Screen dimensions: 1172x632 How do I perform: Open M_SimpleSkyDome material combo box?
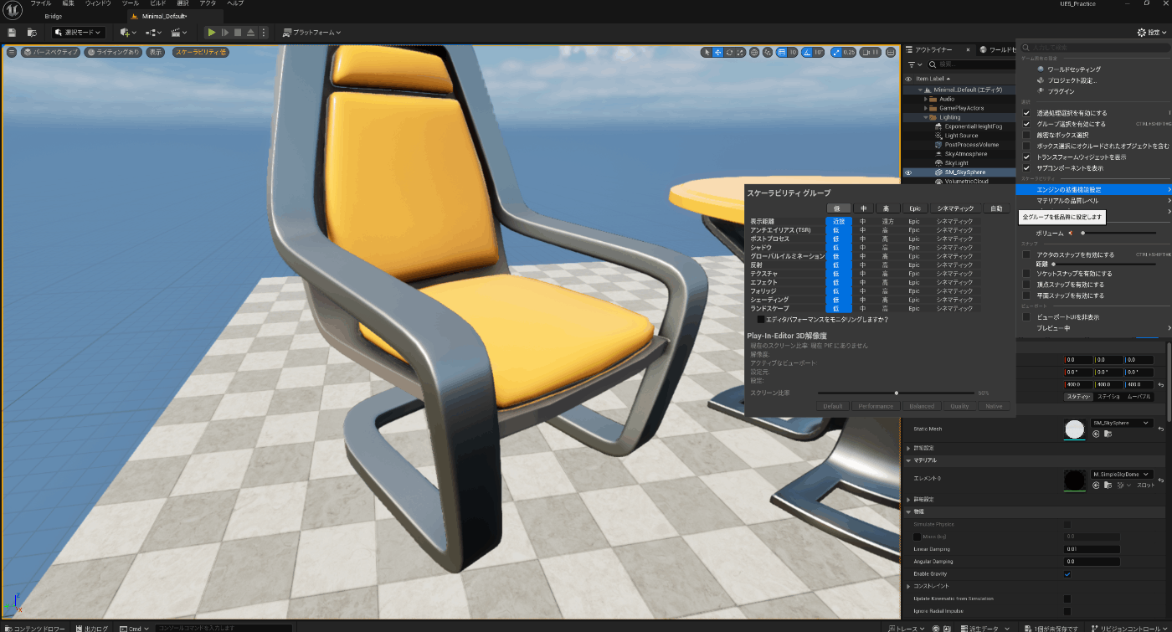[x=1122, y=474]
